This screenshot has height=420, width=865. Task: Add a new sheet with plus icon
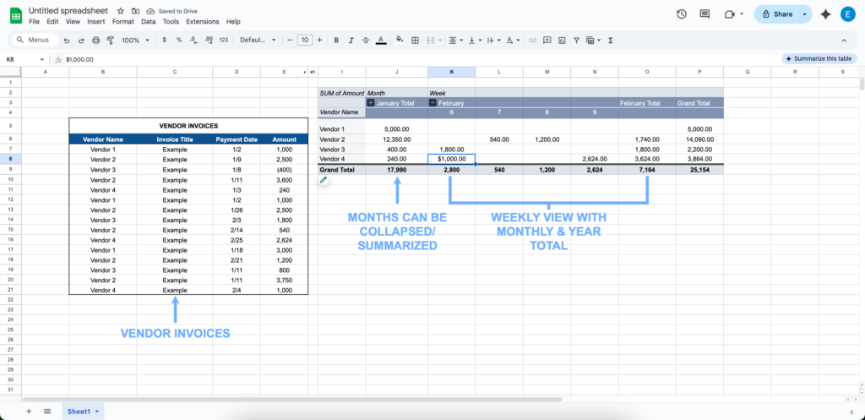(x=29, y=412)
